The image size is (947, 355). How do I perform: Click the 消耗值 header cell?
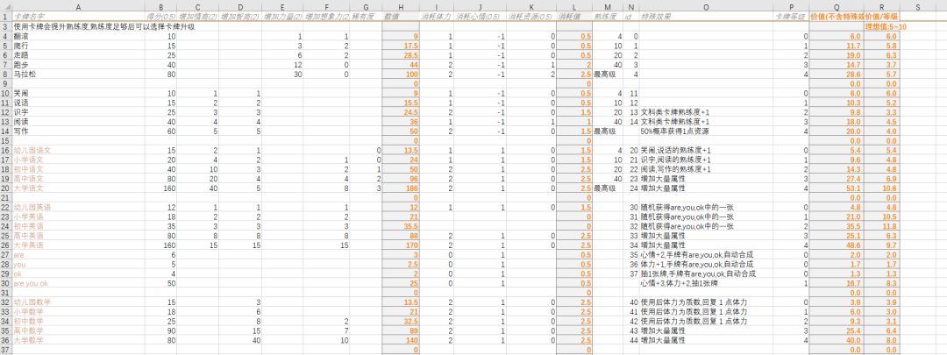point(574,17)
